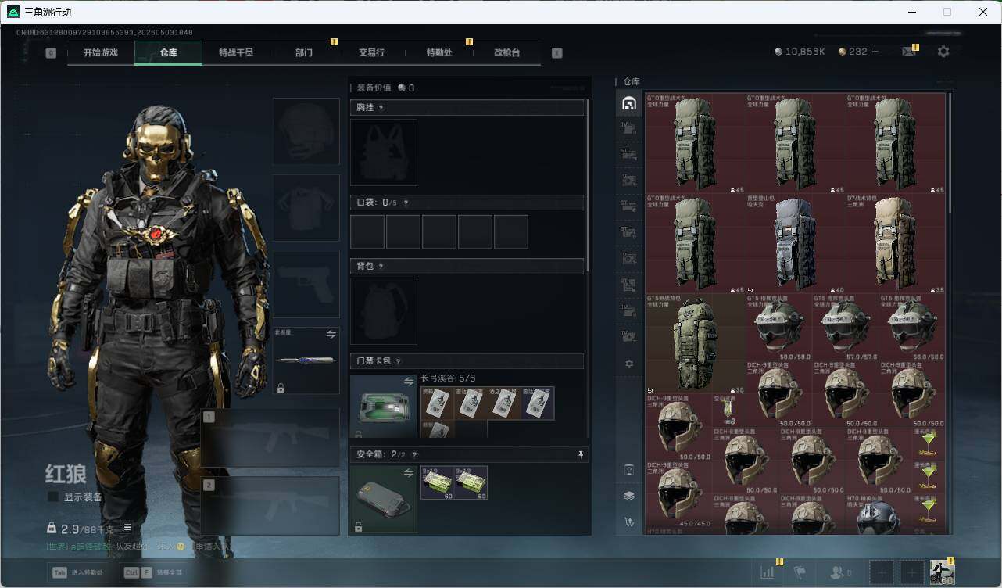The height and width of the screenshot is (588, 1002).
Task: Click the sort-and-organize icon at warehouse sidebar bottom
Action: tap(629, 522)
